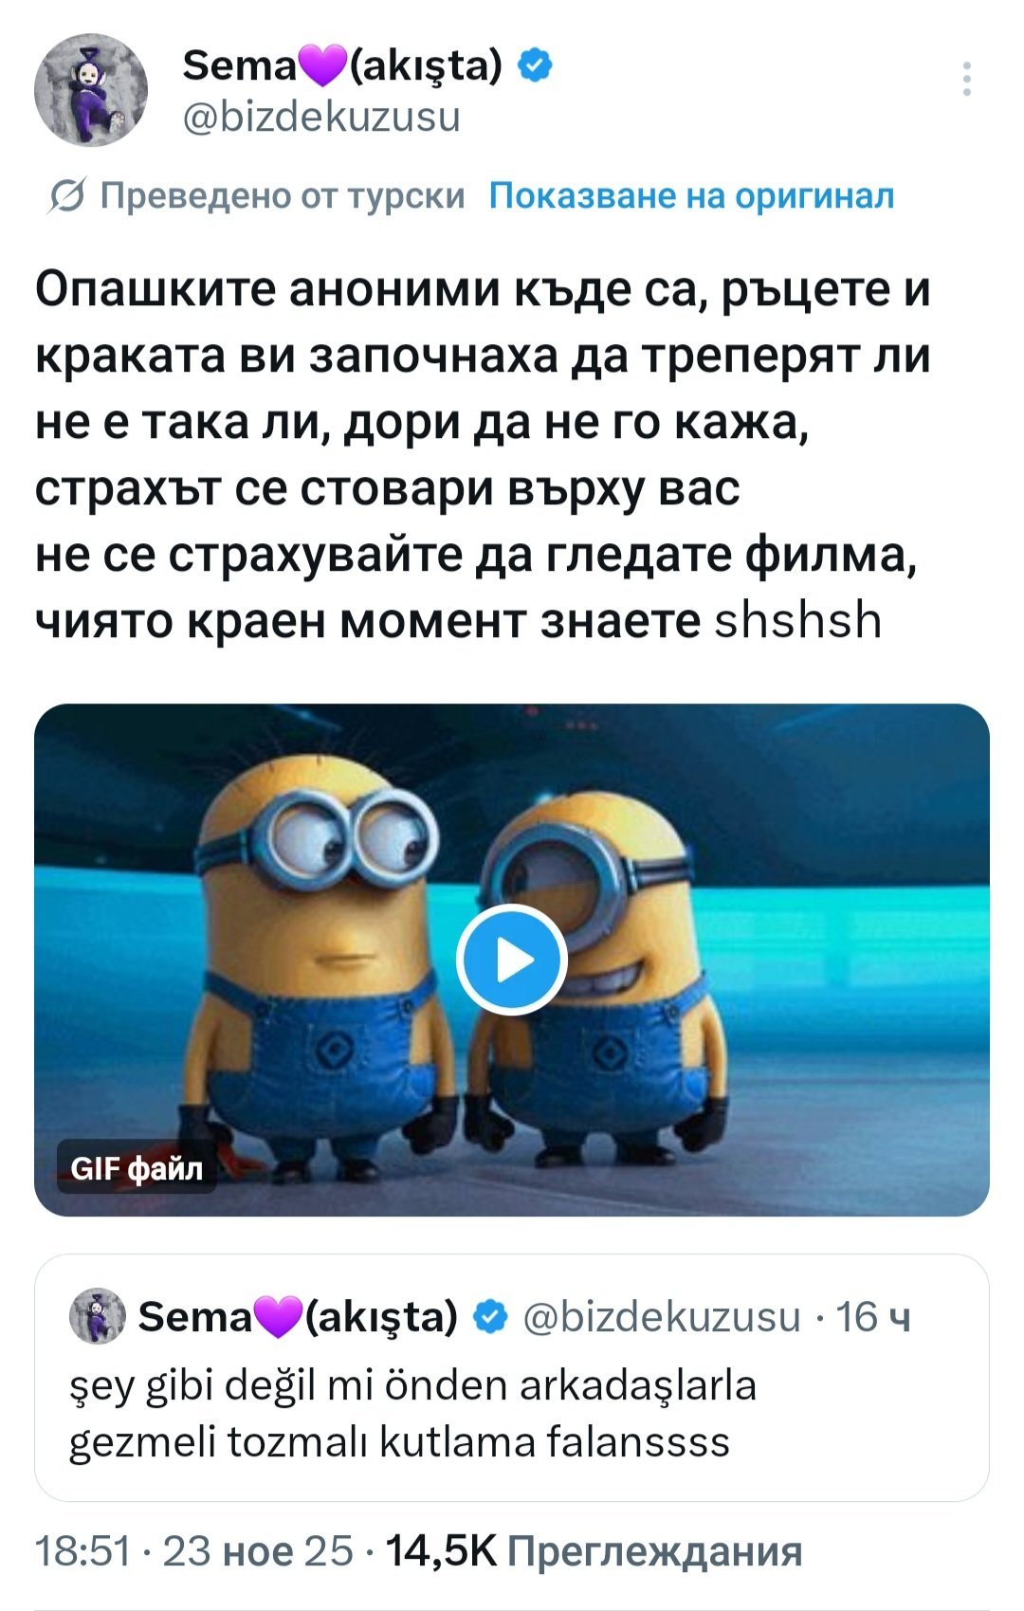The width and height of the screenshot is (1024, 1611).
Task: Tap Sema(akışta) name in quoted tweet
Action: pyautogui.click(x=298, y=1316)
